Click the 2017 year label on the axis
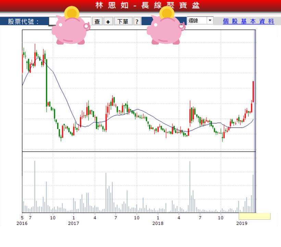This screenshot has width=281, height=247. [73, 223]
